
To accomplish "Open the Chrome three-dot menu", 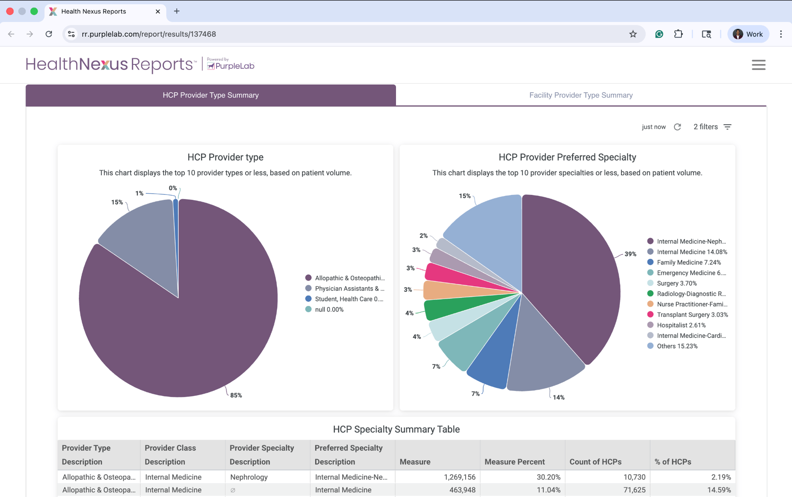I will (781, 34).
